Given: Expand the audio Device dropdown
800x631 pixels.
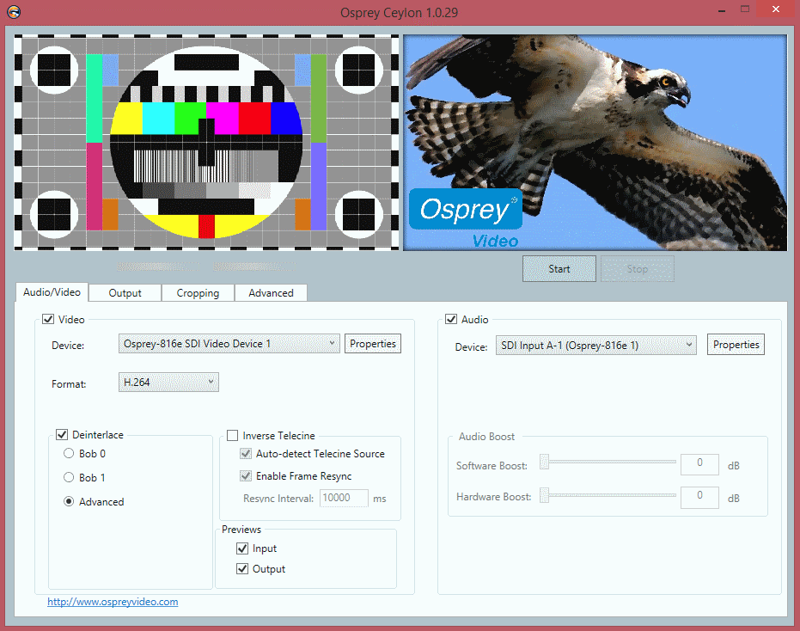Looking at the screenshot, I should click(x=595, y=346).
